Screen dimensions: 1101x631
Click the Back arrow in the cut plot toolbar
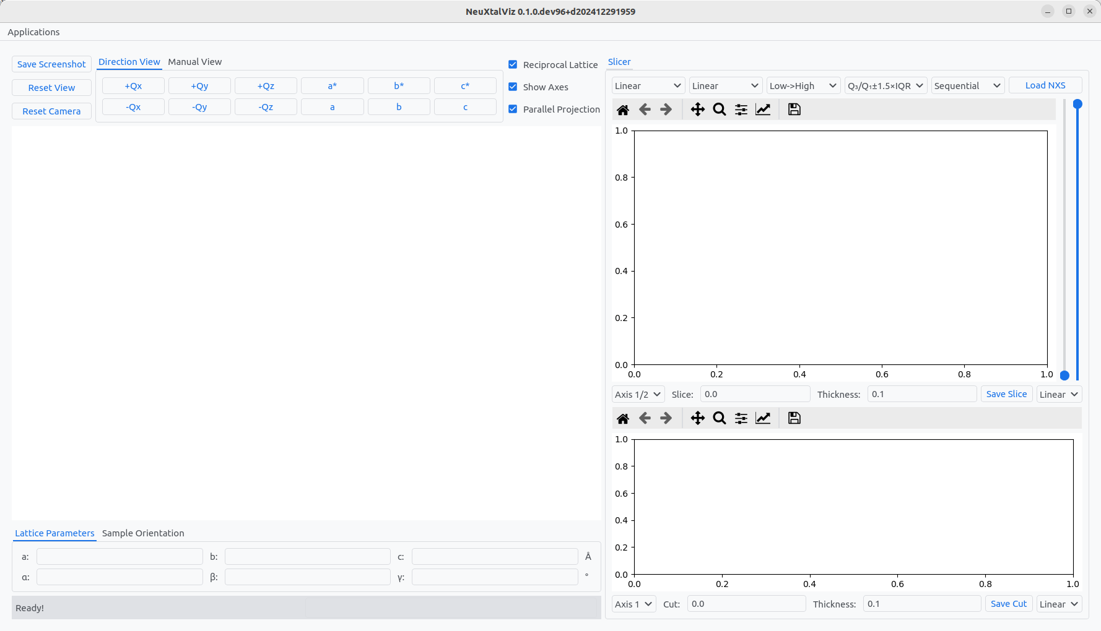coord(645,418)
